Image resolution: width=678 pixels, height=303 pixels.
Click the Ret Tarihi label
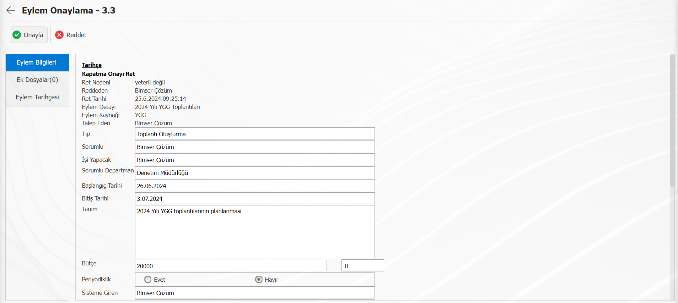94,99
